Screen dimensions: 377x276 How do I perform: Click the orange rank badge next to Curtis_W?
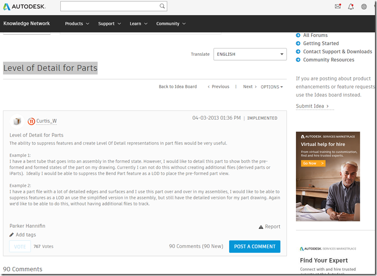click(x=31, y=121)
